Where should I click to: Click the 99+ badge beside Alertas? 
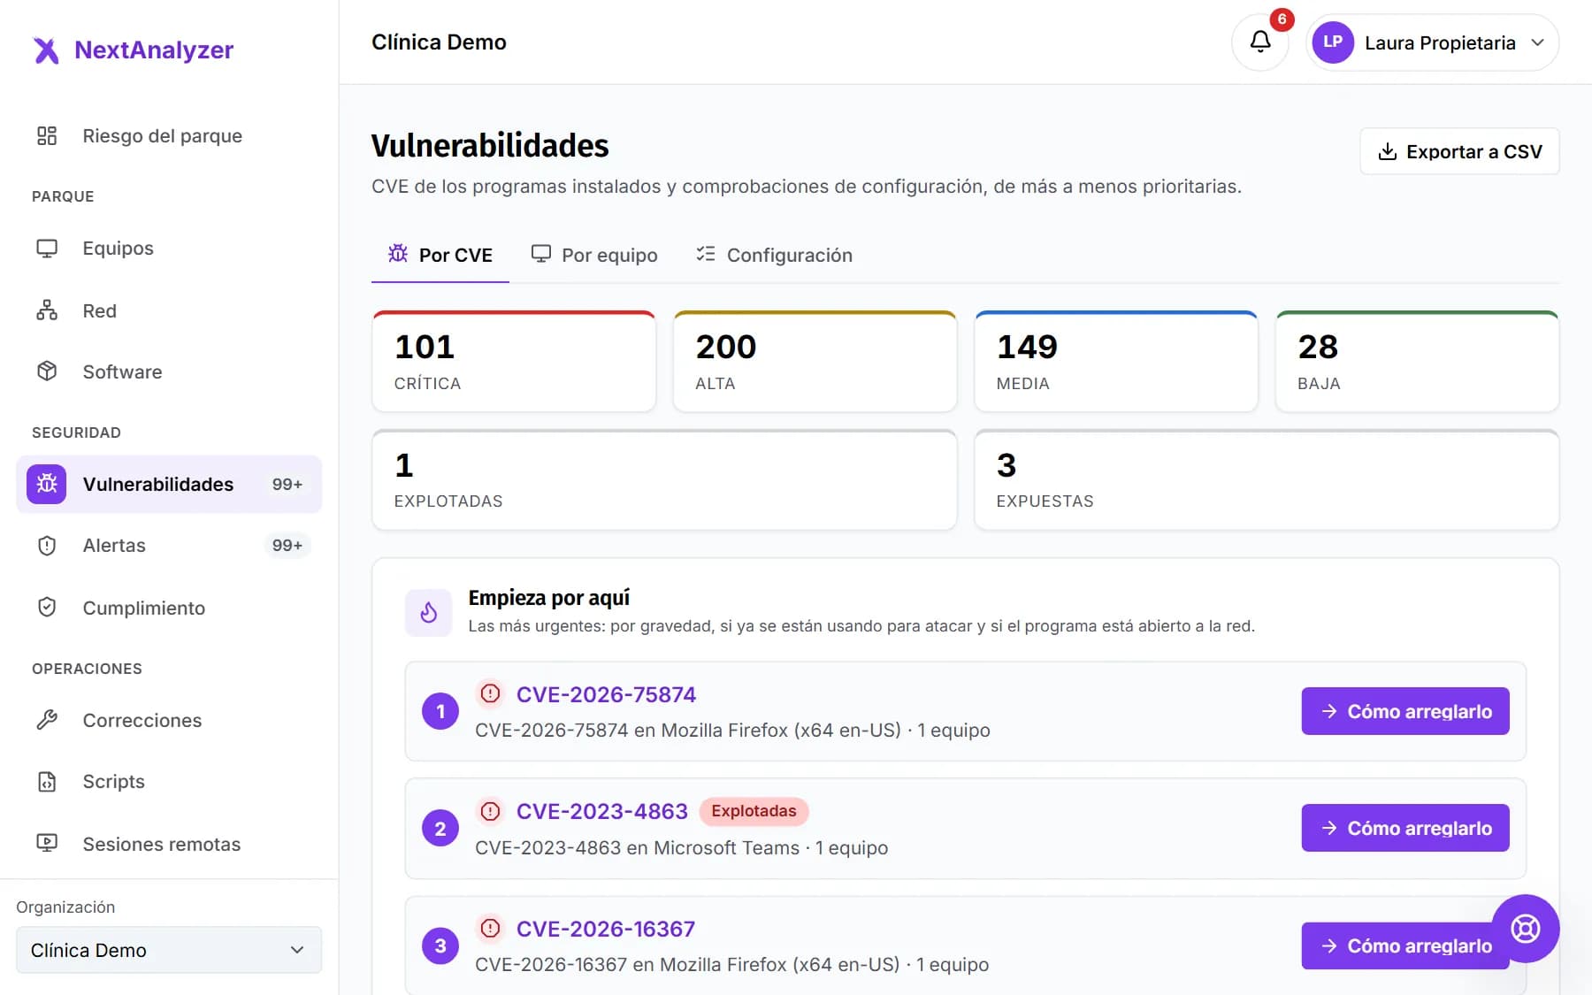click(x=287, y=546)
